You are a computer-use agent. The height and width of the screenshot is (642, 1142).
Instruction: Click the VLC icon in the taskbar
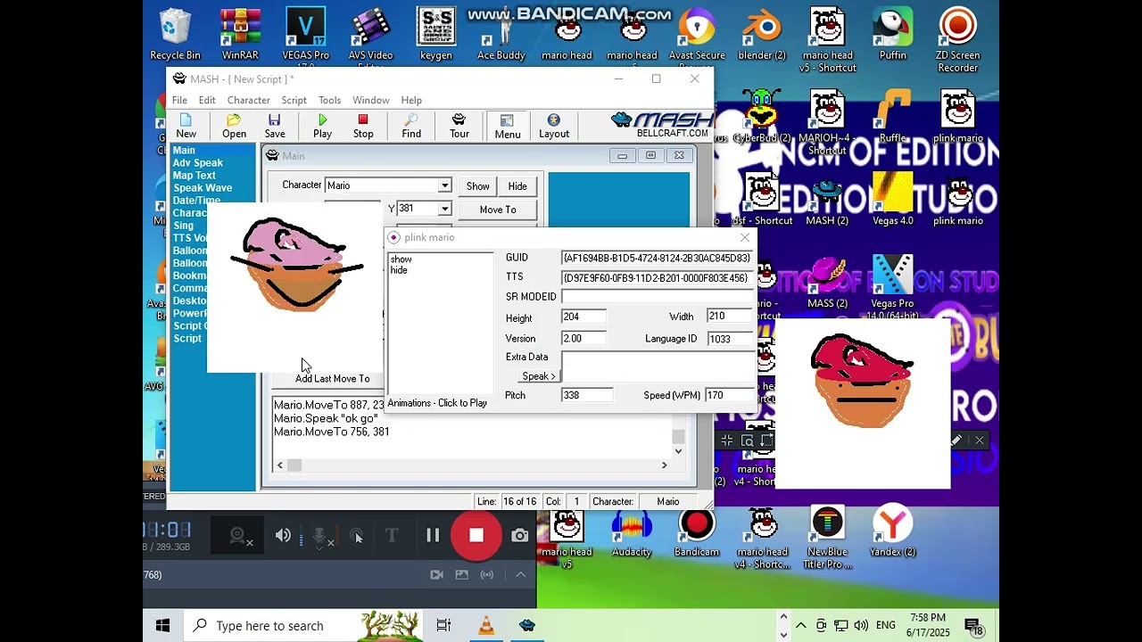(486, 625)
